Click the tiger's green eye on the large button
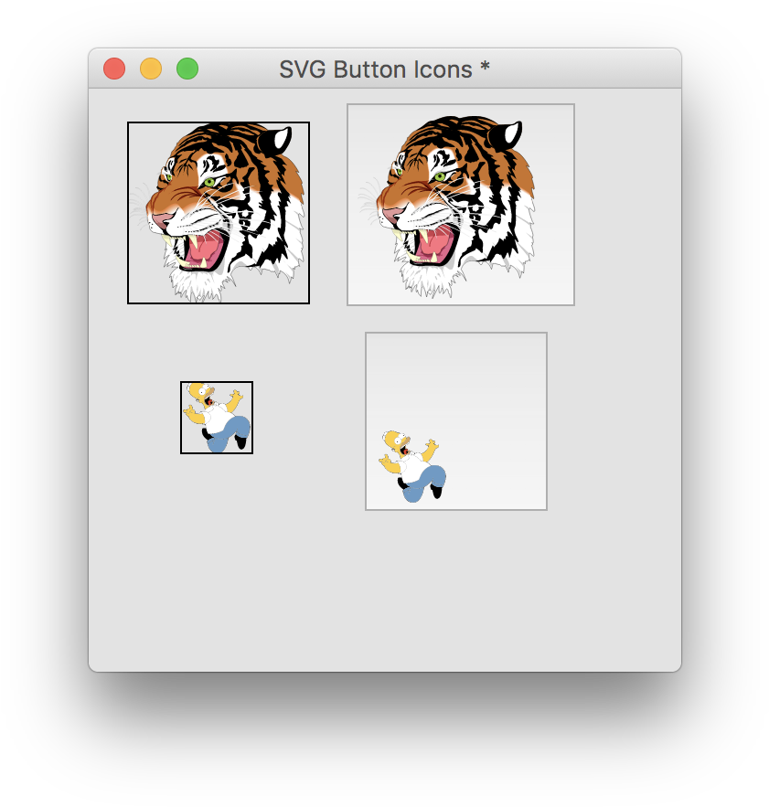The width and height of the screenshot is (769, 807). coord(440,175)
